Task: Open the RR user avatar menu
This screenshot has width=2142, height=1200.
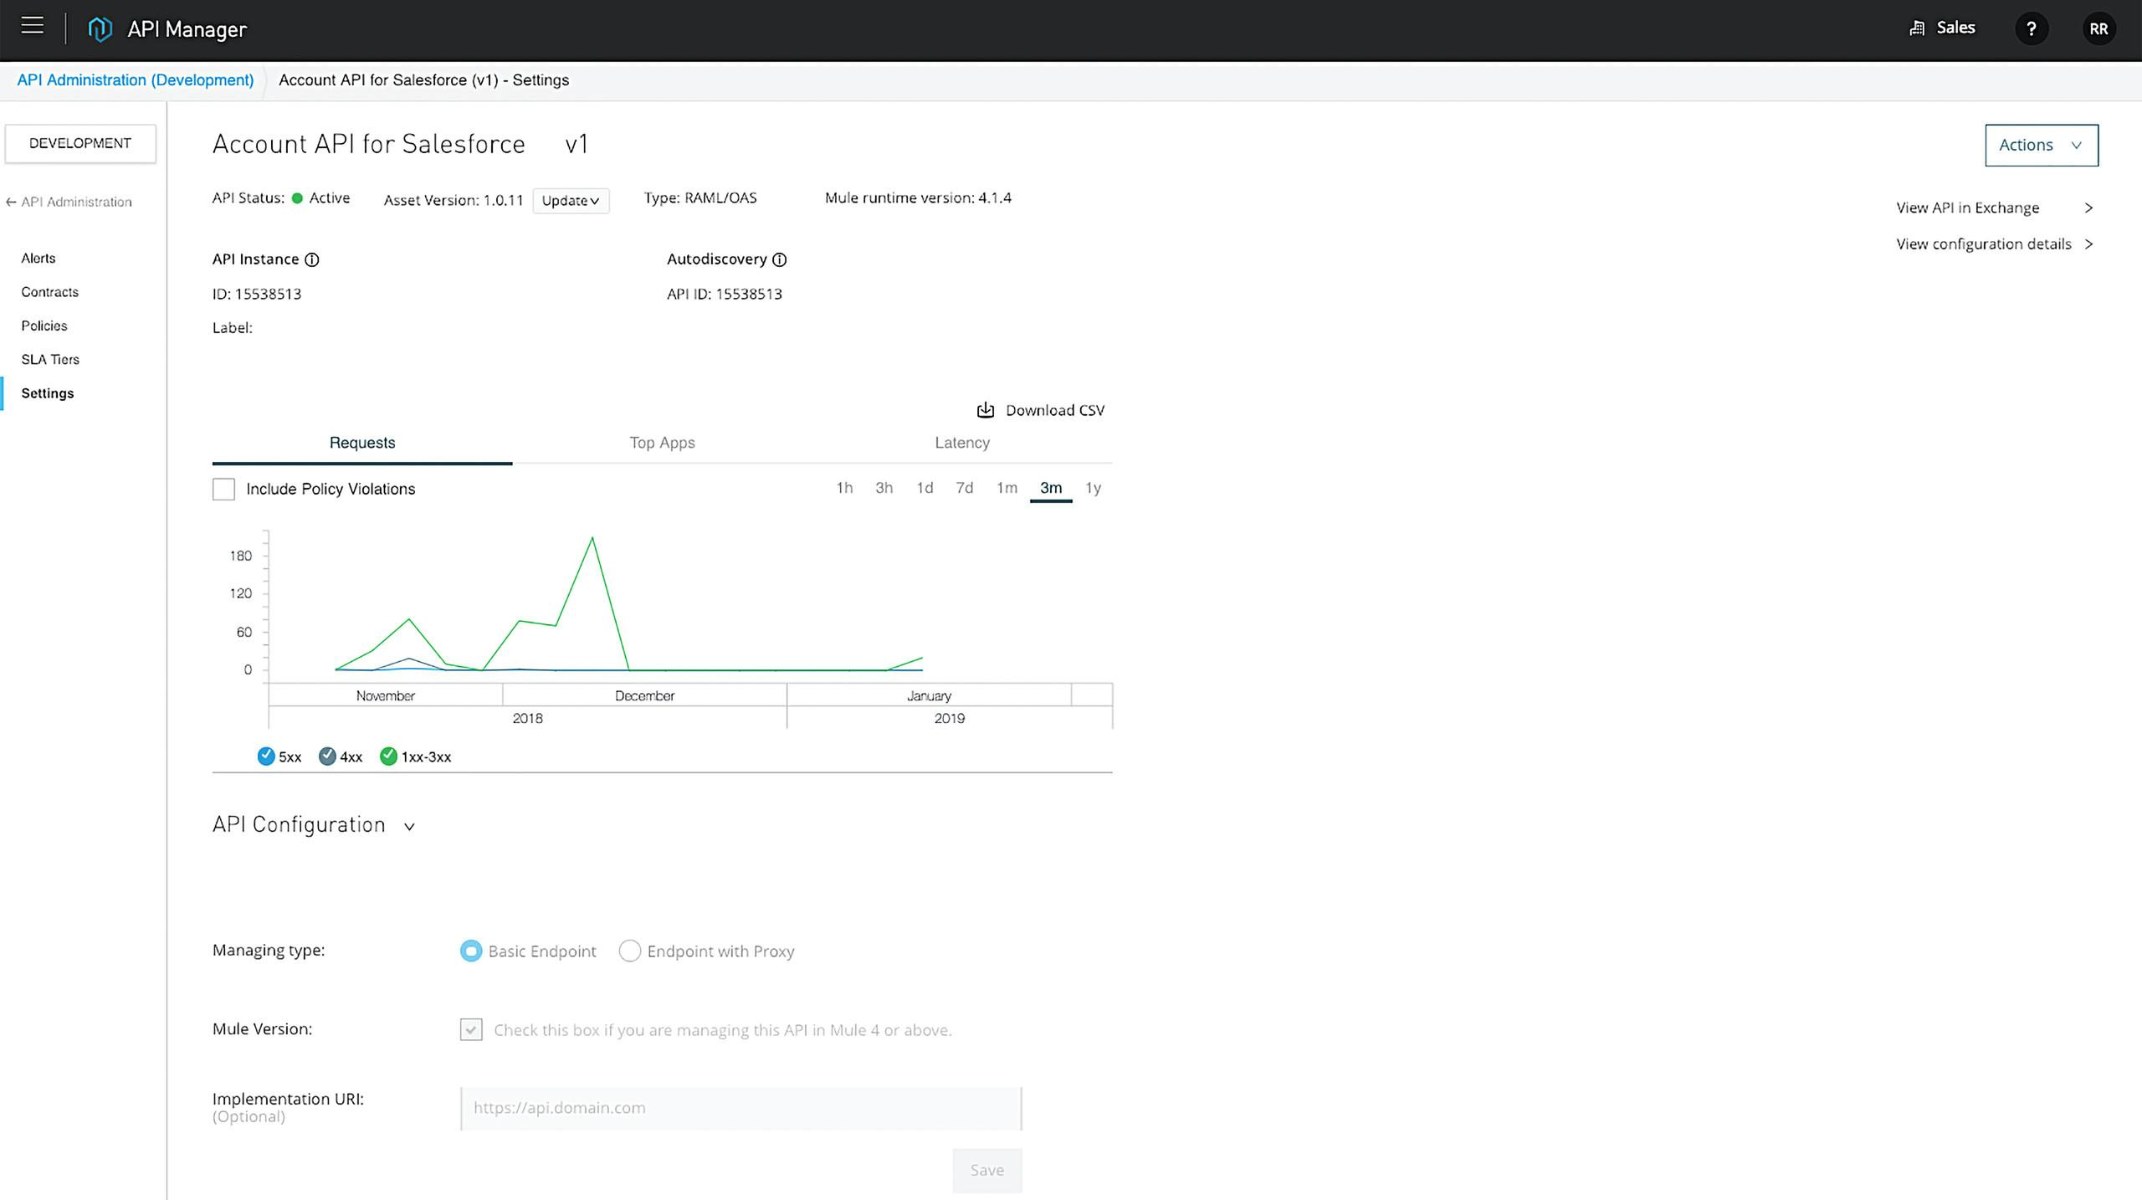Action: tap(2098, 29)
